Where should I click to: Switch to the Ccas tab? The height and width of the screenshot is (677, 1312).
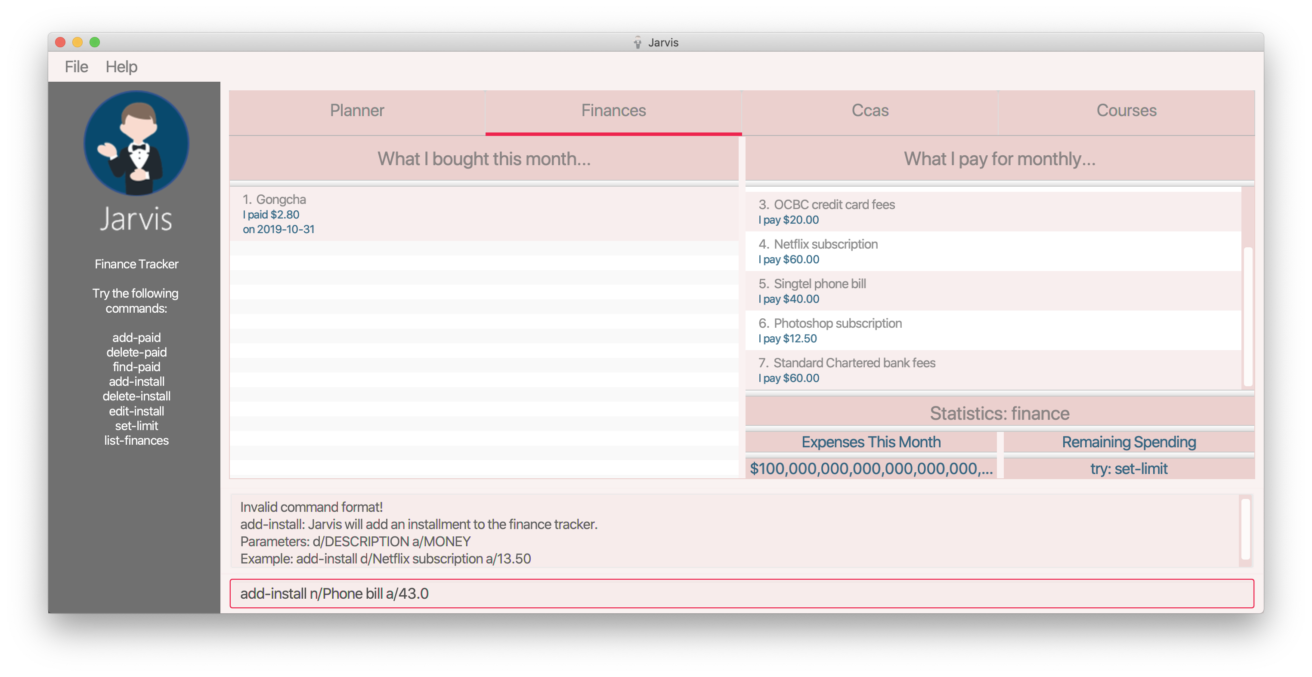(x=870, y=111)
